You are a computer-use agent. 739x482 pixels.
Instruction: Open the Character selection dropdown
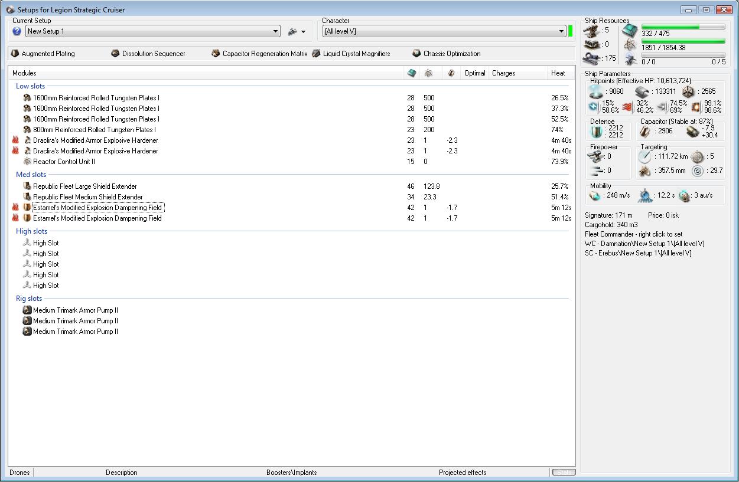click(x=444, y=31)
